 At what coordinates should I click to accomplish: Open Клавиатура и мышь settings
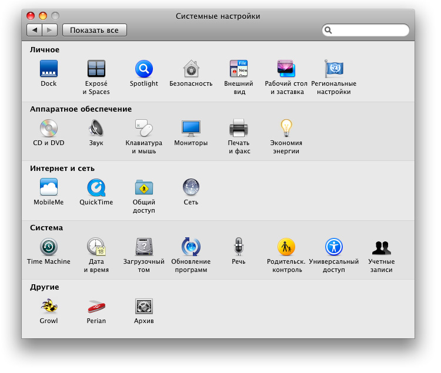click(x=143, y=129)
